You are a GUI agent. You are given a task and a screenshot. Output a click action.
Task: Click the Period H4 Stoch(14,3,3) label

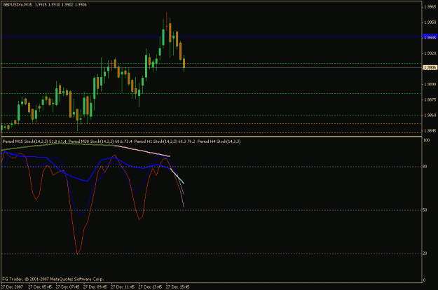pos(219,141)
